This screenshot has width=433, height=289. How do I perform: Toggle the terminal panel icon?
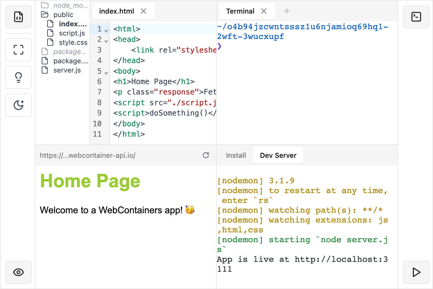point(416,17)
